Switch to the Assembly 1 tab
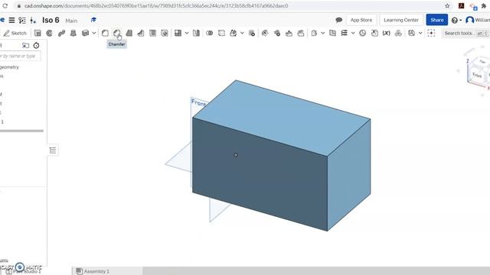490x275 pixels. 93,271
